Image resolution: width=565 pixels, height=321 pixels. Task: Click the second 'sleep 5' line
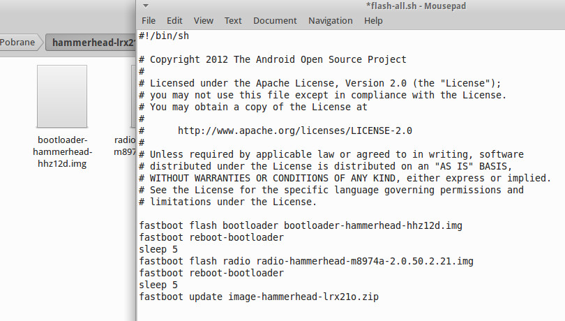158,285
